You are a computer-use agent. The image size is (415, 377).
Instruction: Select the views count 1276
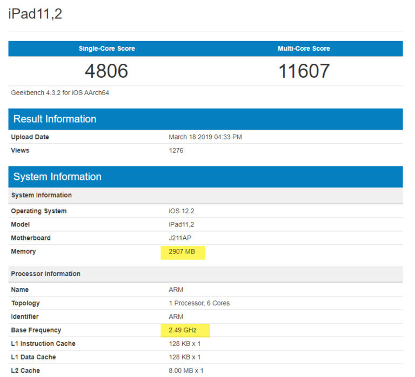(176, 151)
